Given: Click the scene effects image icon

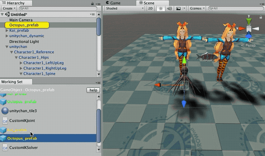Looking at the screenshot, I should [178, 8].
